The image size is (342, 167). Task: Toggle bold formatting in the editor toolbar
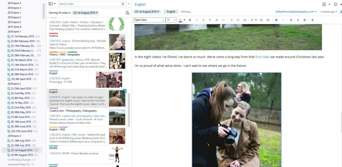[x=190, y=20]
